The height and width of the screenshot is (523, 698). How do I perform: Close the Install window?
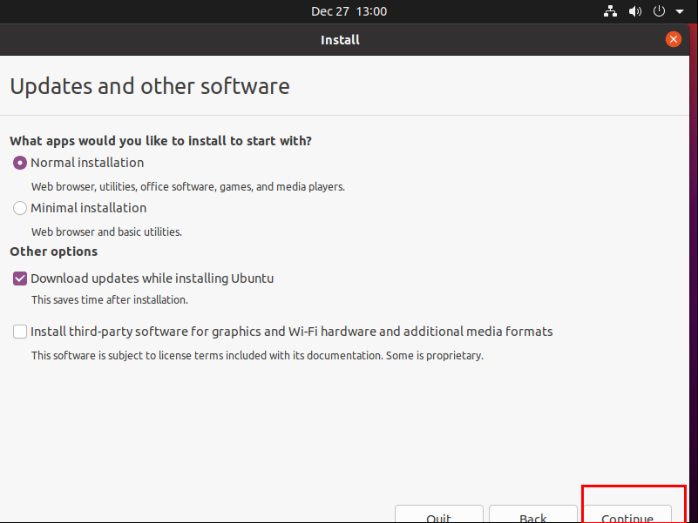[x=673, y=39]
